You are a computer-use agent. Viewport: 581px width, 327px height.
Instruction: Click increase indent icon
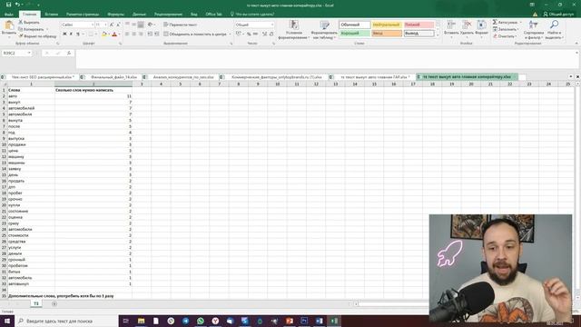157,34
